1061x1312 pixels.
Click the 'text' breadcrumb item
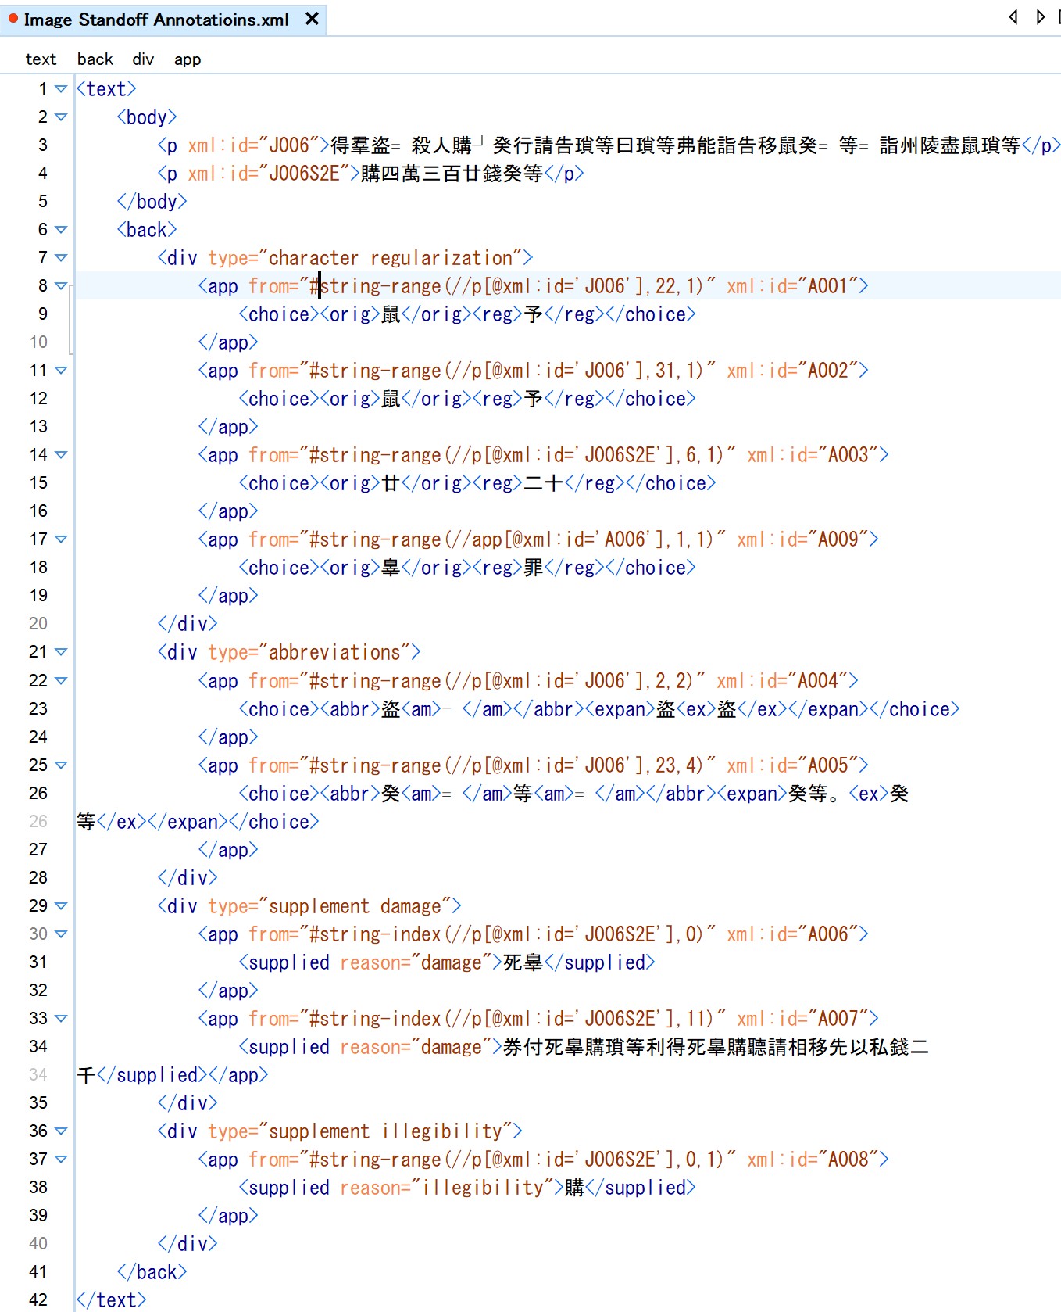[x=41, y=59]
